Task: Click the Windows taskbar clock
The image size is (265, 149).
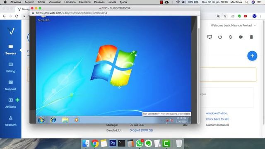Action: [181, 120]
